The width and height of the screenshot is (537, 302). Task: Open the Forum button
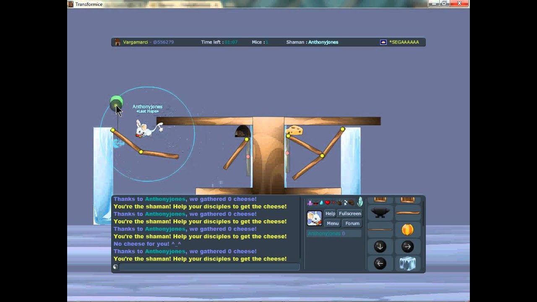click(x=352, y=224)
